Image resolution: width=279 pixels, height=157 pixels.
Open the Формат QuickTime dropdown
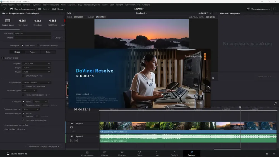tap(37, 64)
